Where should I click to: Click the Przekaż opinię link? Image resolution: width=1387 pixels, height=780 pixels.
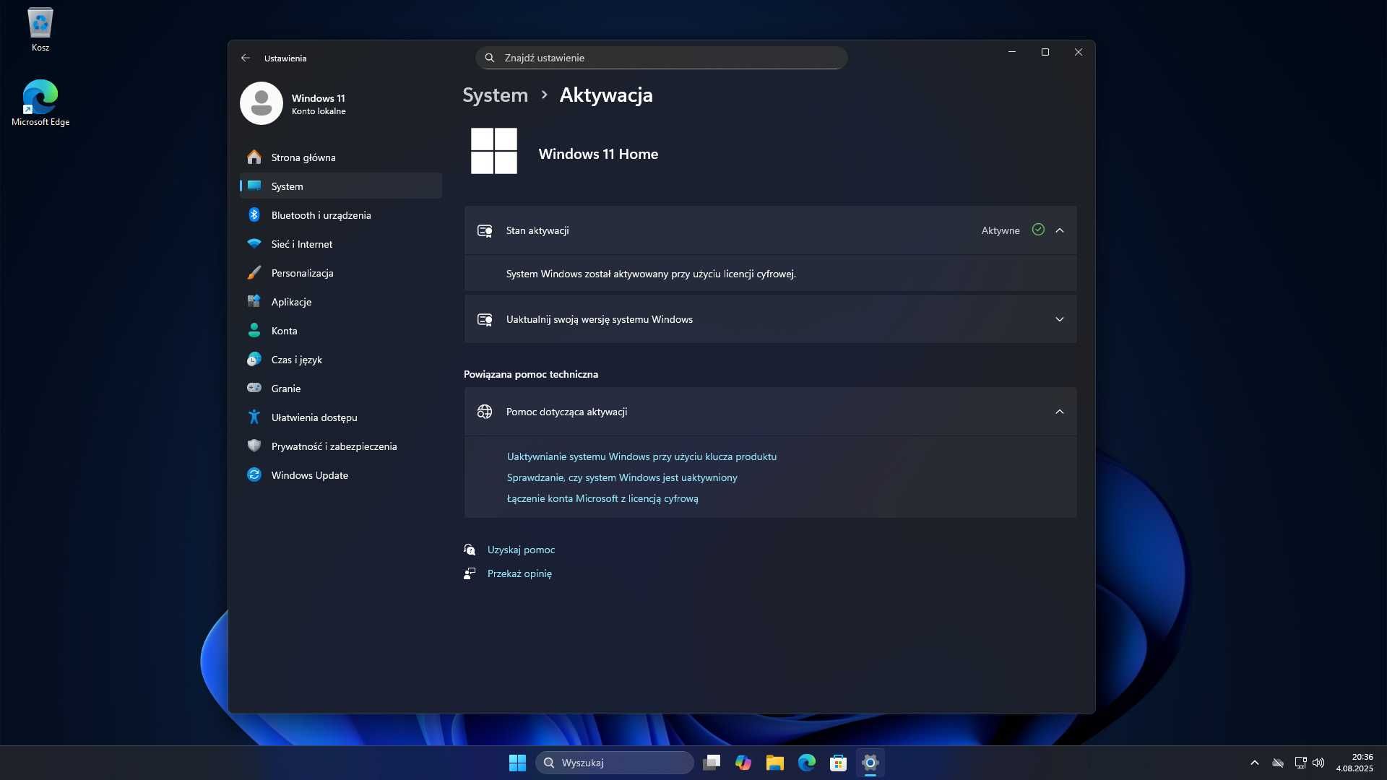coord(519,573)
